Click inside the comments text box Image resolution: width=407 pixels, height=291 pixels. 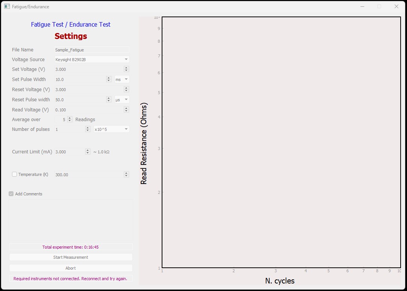point(71,220)
